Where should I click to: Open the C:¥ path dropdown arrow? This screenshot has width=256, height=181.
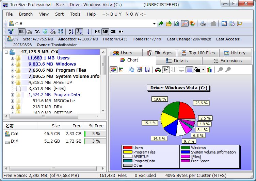[x=154, y=24]
